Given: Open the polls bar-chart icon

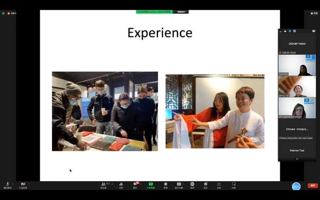Looking at the screenshot, I should (121, 185).
